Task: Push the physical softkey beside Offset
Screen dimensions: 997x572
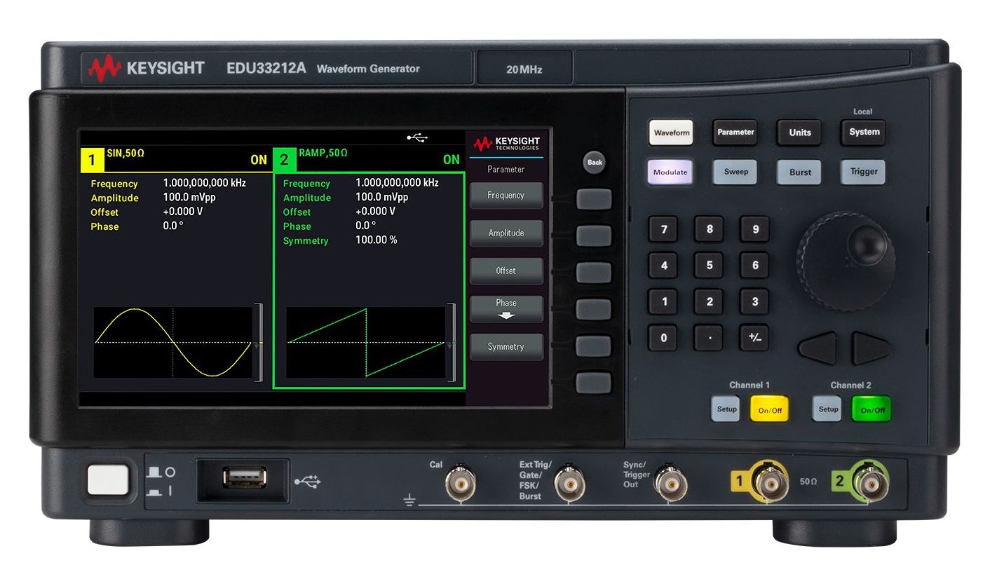Action: point(594,272)
